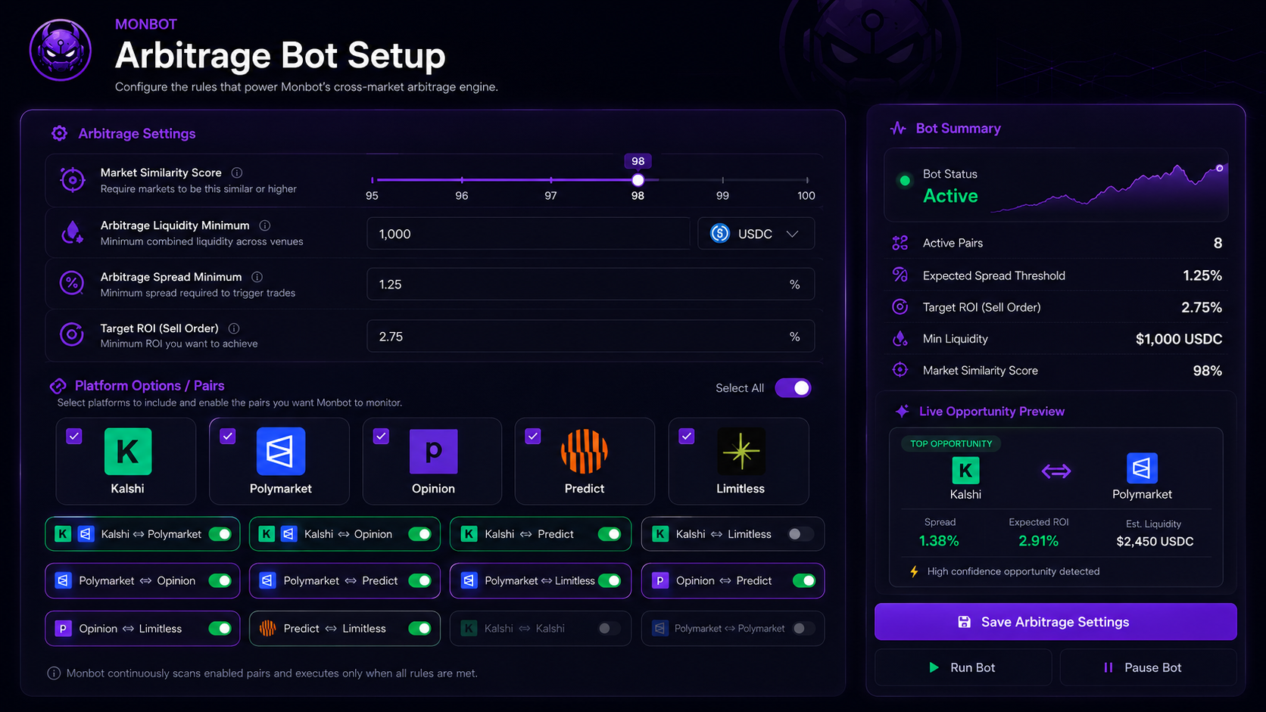The image size is (1266, 712).
Task: Click the Platform Options link icon
Action: (x=58, y=386)
